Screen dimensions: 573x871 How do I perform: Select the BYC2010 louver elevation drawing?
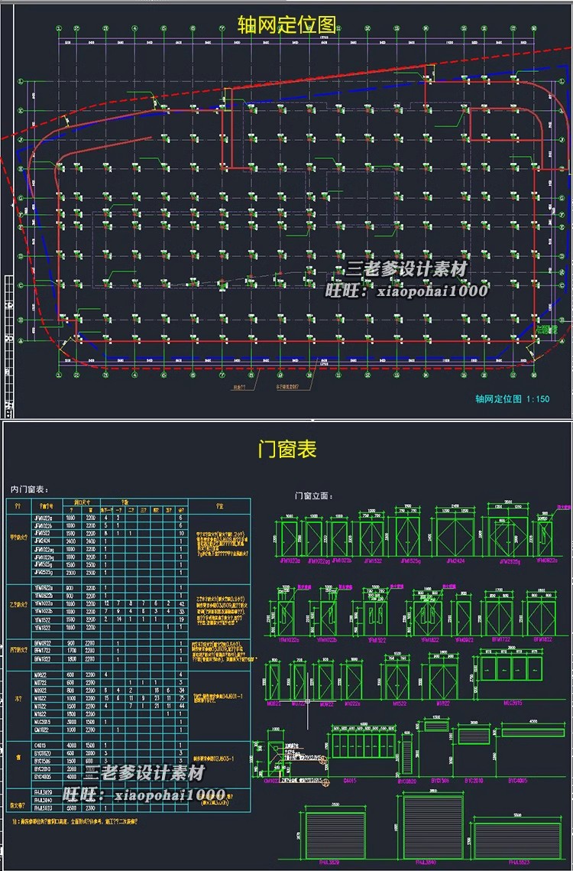(474, 736)
